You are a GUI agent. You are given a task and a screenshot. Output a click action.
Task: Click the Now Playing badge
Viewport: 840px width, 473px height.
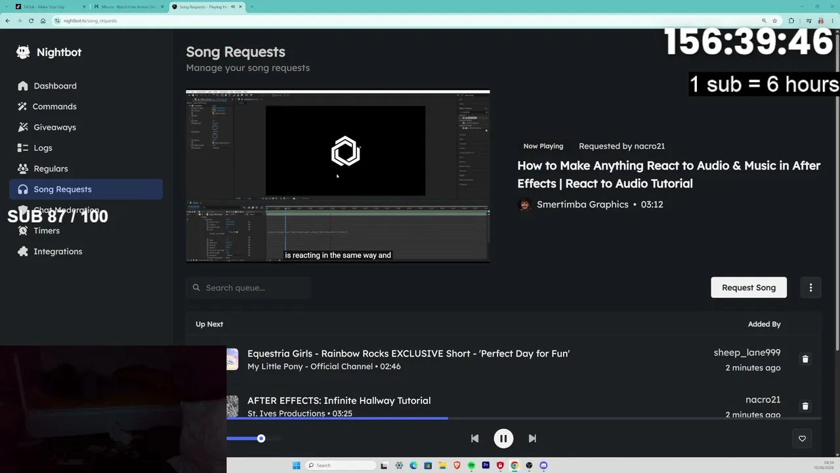tap(543, 146)
